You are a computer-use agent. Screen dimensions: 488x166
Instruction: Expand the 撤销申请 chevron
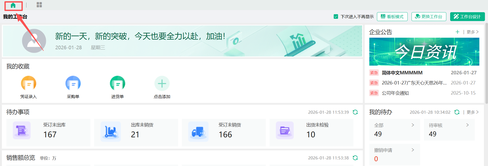tap(413, 150)
